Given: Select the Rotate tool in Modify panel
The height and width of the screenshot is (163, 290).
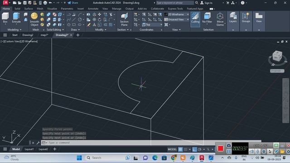Looking at the screenshot, I should (x=100, y=19).
